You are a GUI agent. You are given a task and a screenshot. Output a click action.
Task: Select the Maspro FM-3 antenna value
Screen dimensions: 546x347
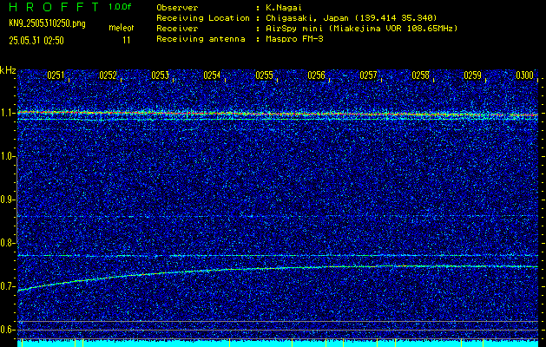click(294, 39)
